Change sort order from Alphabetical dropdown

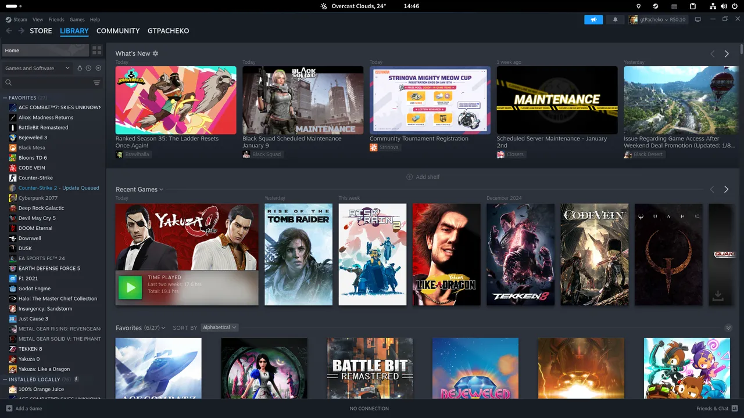(220, 327)
